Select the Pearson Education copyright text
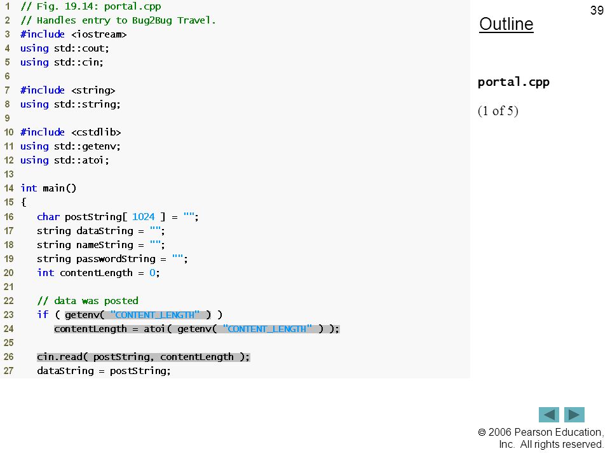Image resolution: width=610 pixels, height=458 pixels. coord(541,438)
